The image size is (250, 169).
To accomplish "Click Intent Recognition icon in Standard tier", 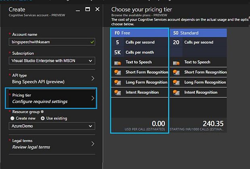I will tap(176, 93).
